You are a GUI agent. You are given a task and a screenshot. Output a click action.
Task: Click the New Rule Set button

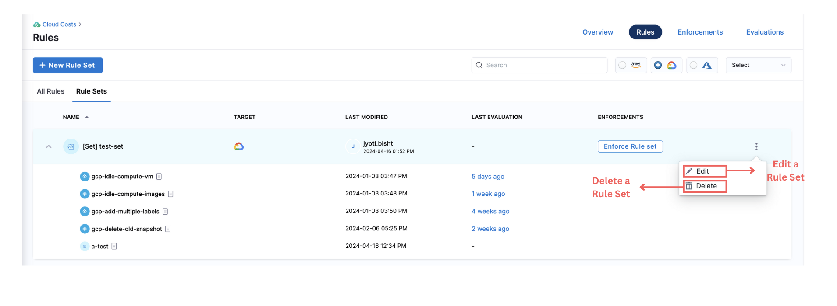coord(67,65)
